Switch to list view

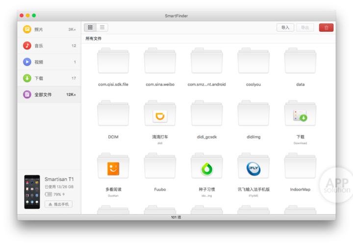[102, 27]
